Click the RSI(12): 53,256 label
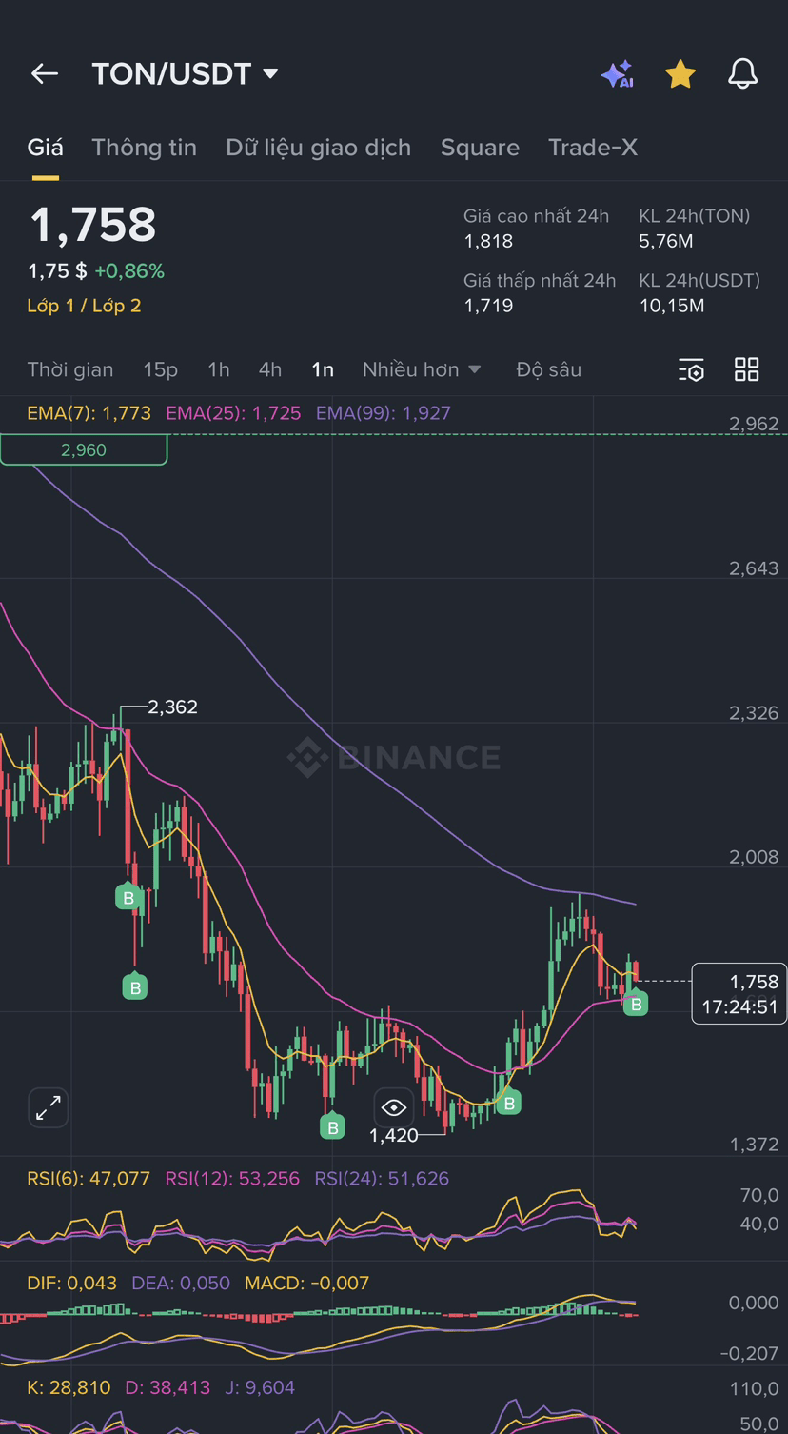The image size is (788, 1434). coord(232,1179)
